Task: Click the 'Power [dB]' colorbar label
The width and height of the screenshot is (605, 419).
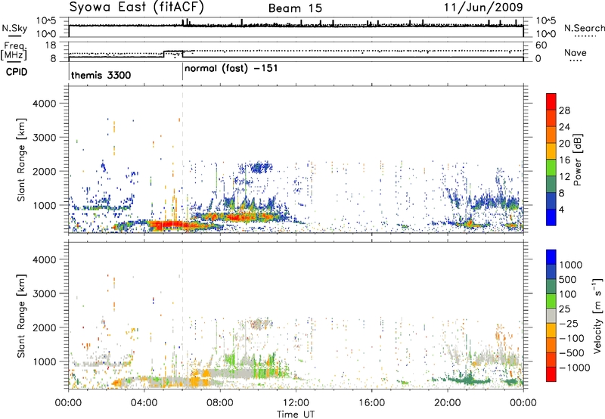Action: click(578, 160)
